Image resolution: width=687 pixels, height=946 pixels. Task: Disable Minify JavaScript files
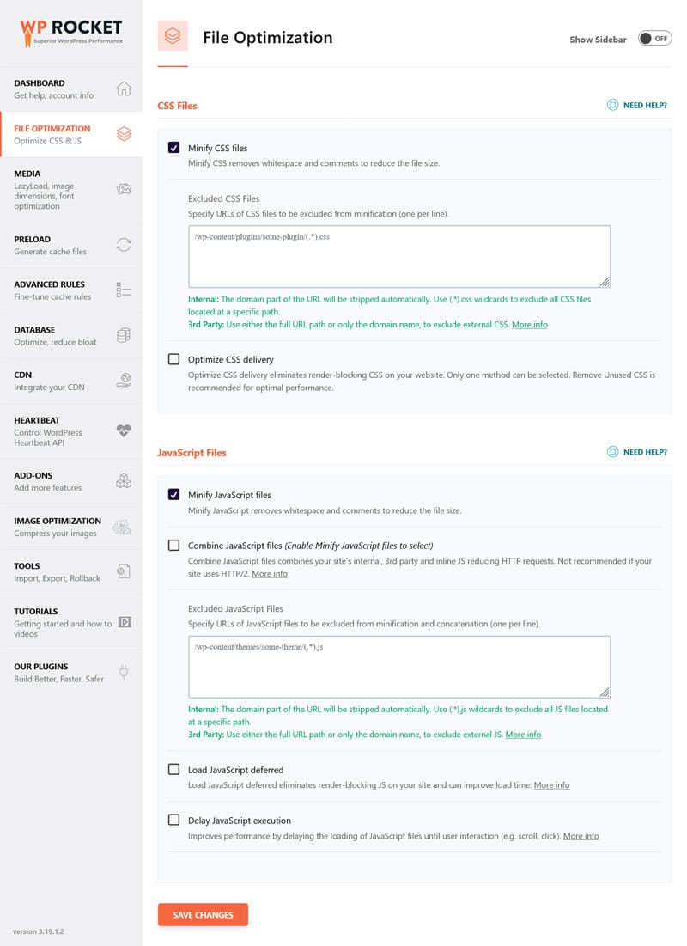click(x=173, y=494)
